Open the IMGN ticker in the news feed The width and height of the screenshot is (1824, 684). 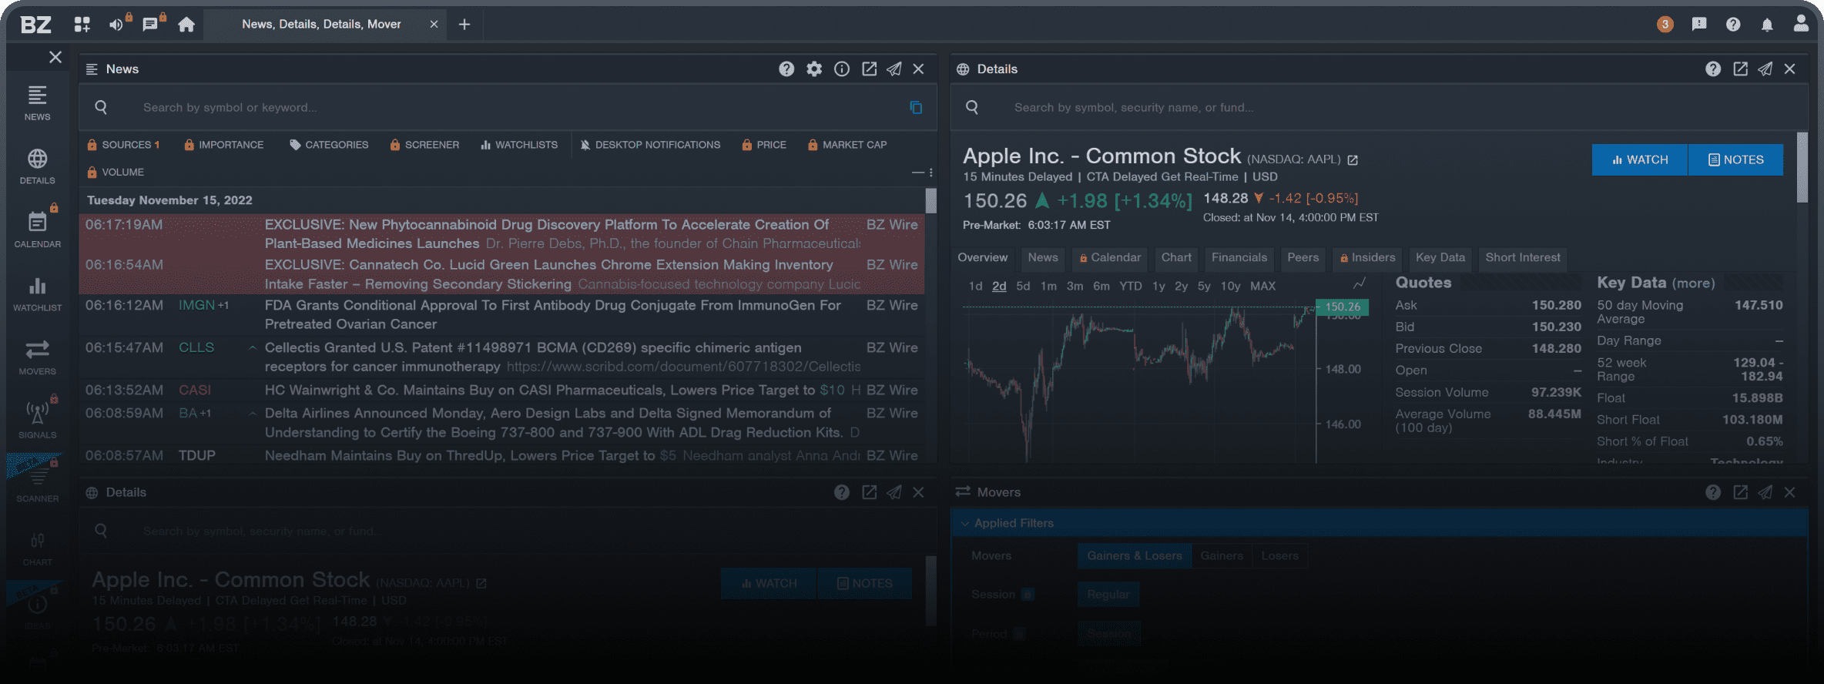197,306
